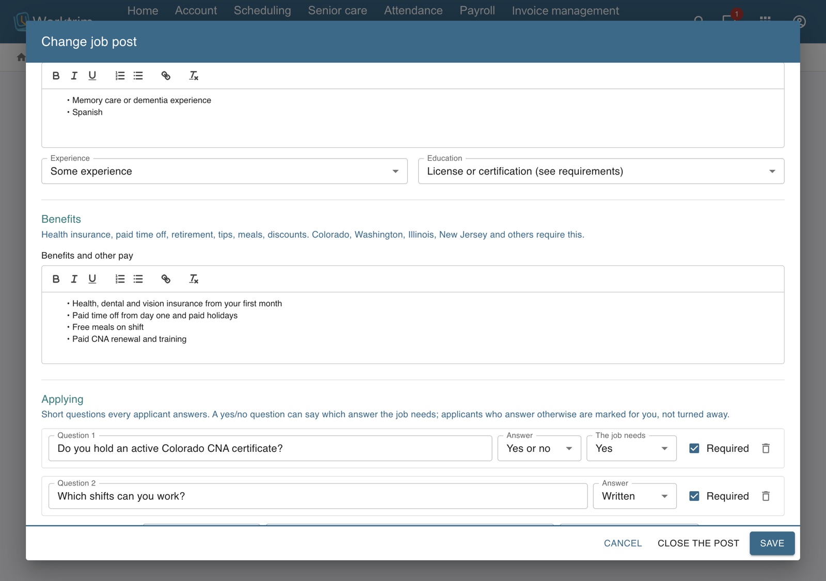Open Question 2 Answer type dropdown
Screen dimensions: 826x581
[x=634, y=496]
